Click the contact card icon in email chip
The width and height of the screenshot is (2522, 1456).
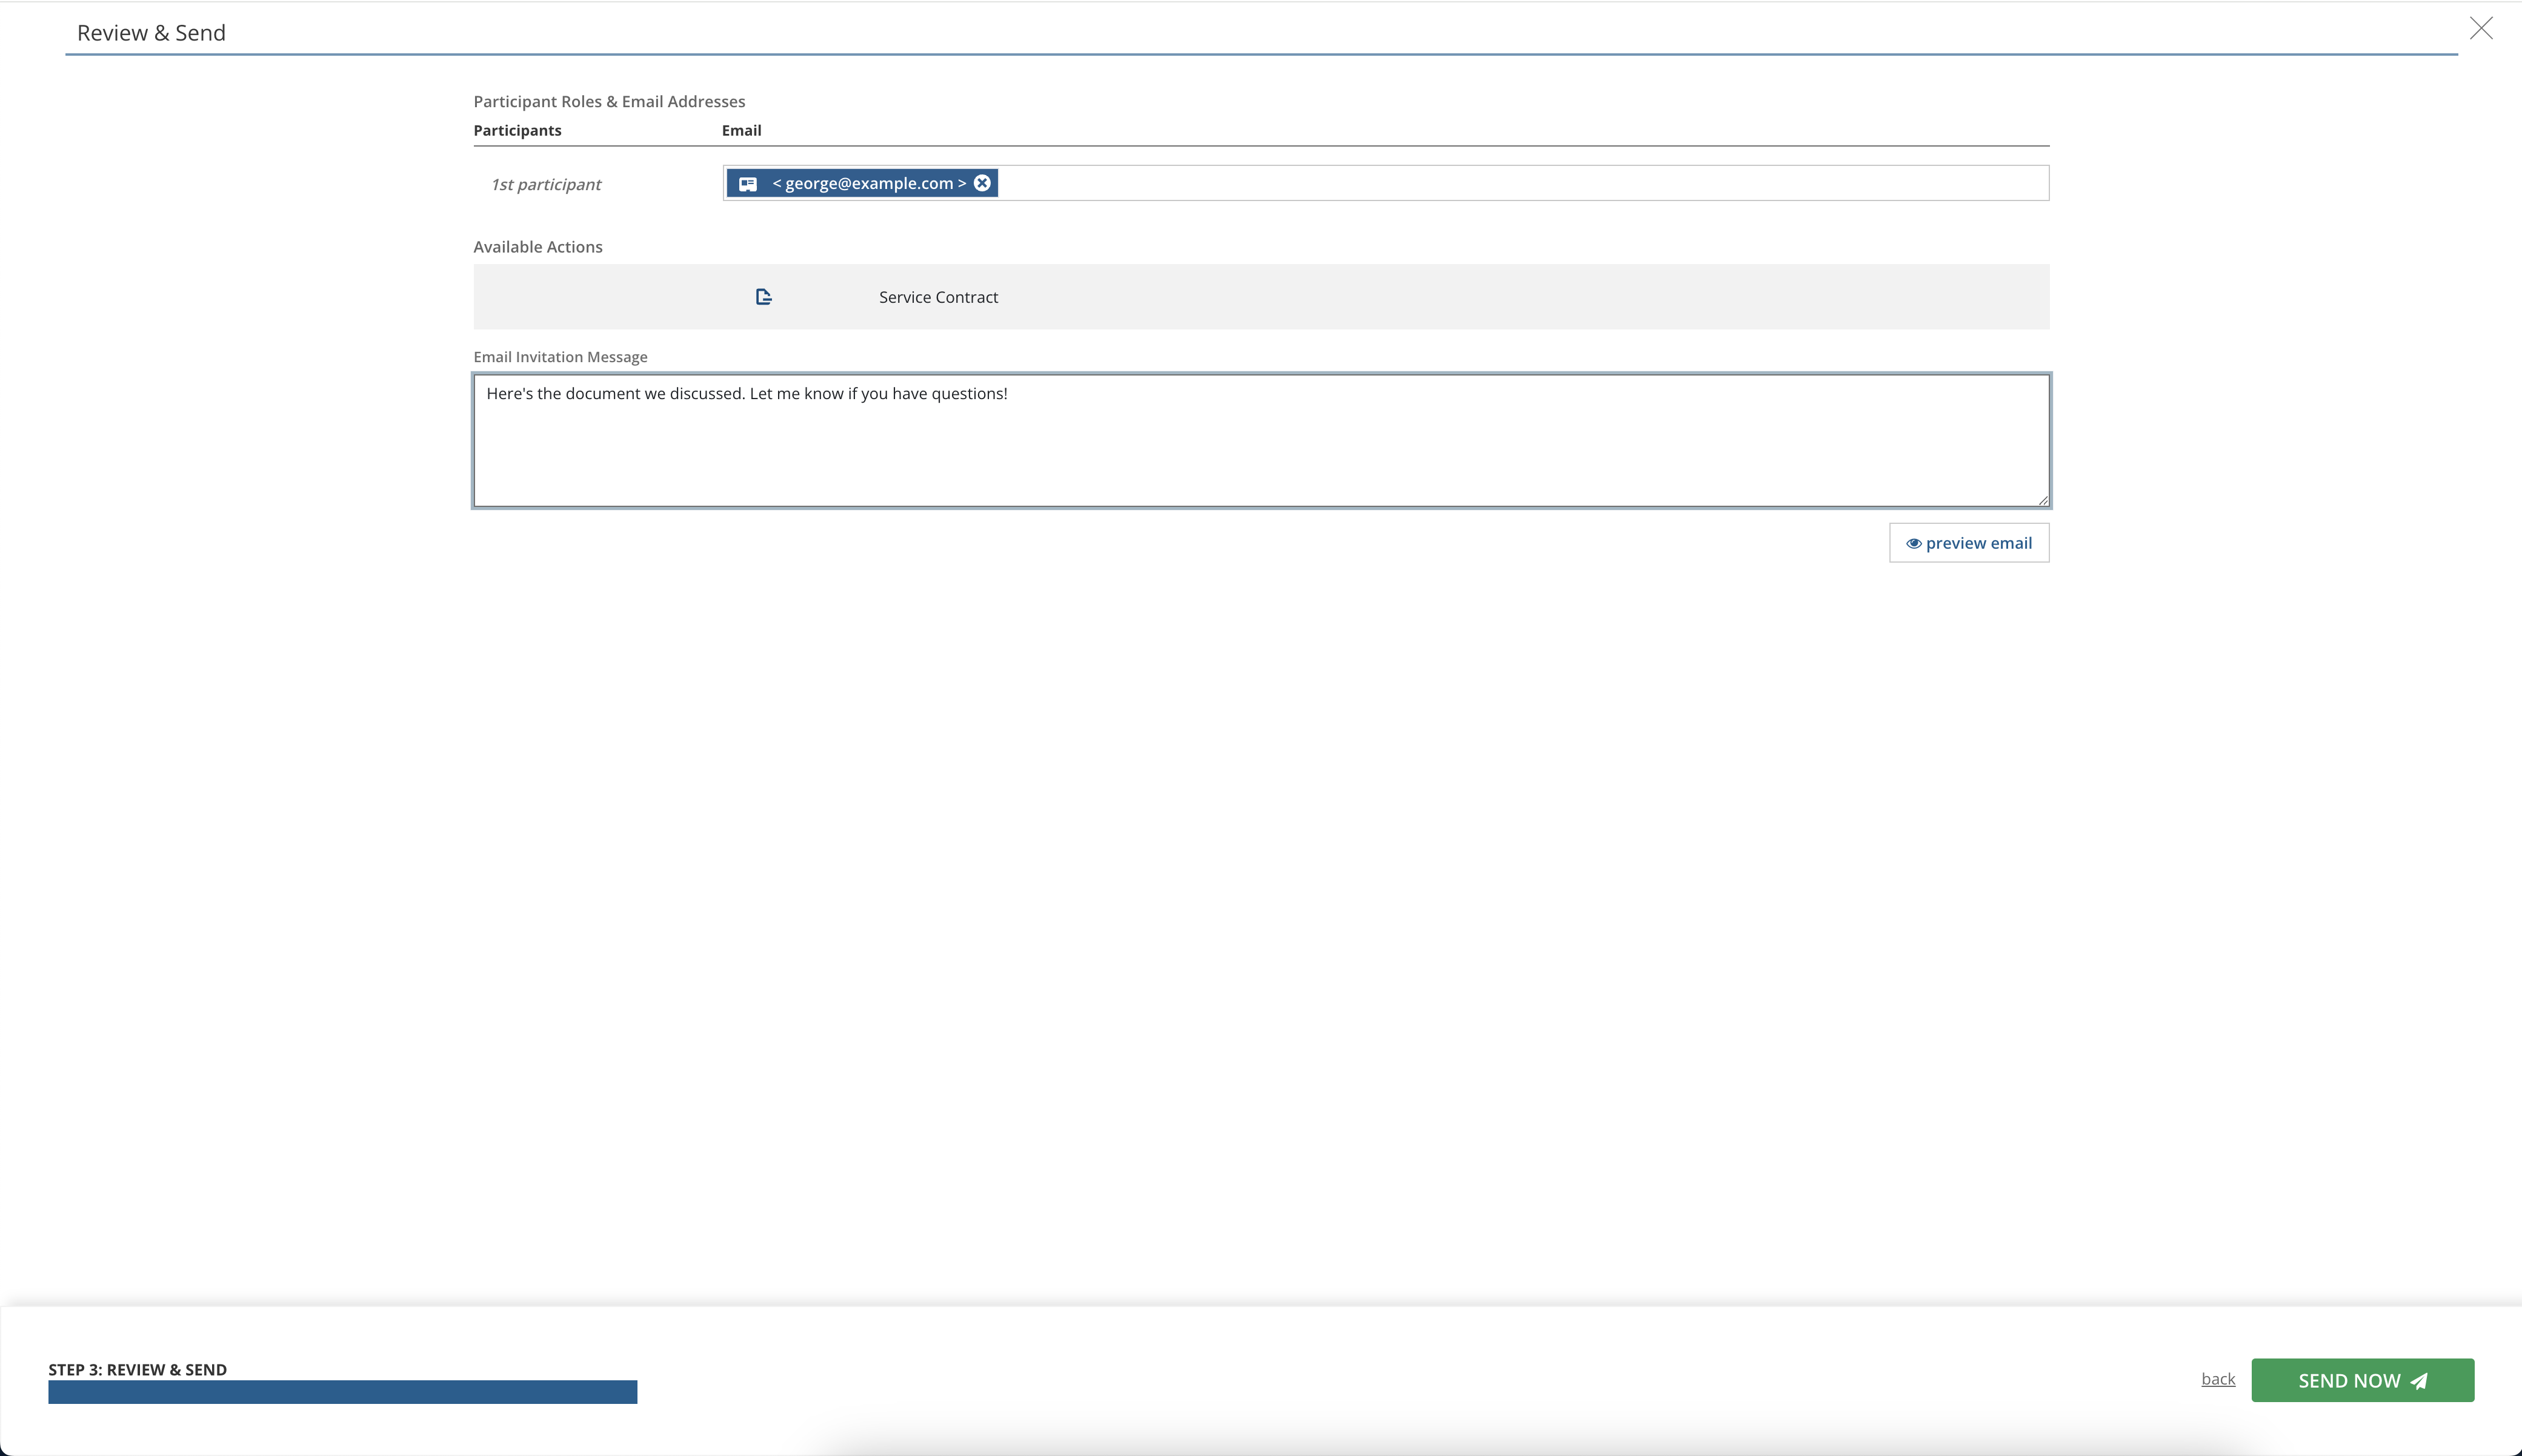747,184
